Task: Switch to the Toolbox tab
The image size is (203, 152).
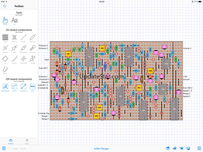Action: click(11, 141)
